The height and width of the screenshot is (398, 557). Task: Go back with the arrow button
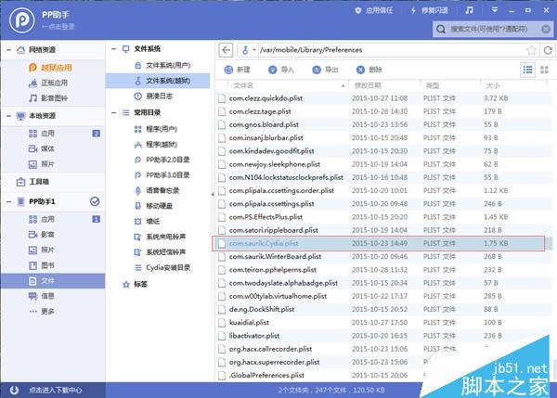point(226,50)
